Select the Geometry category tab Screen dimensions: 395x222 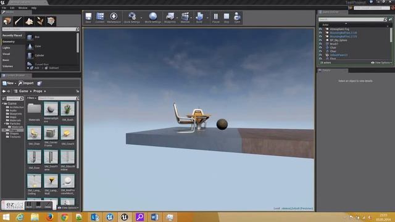13,42
